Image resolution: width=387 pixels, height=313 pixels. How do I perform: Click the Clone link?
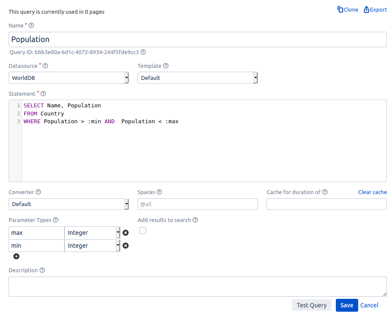click(x=348, y=9)
